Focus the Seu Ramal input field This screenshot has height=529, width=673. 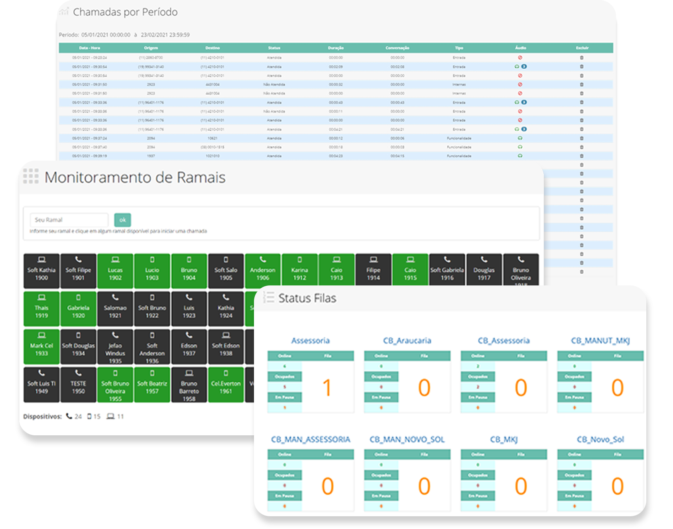[69, 220]
